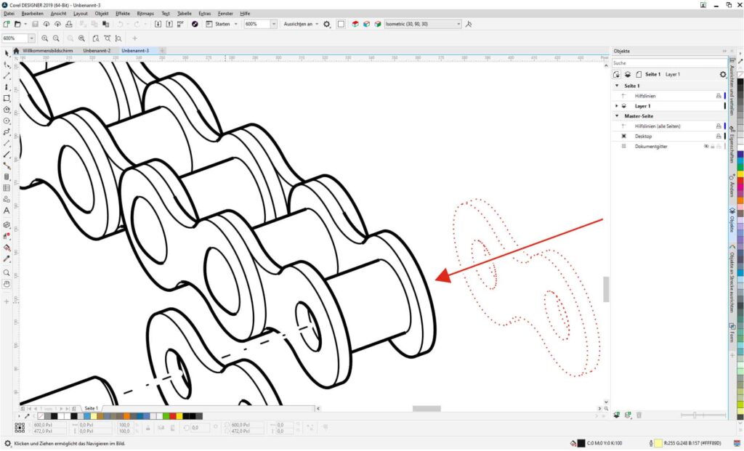Image resolution: width=744 pixels, height=451 pixels.
Task: Open the zoom level 600% dropdown in toolbar
Action: click(x=274, y=24)
